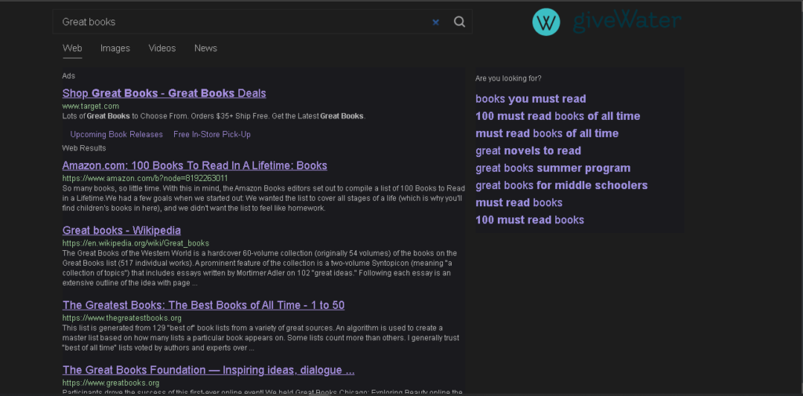Image resolution: width=803 pixels, height=396 pixels.
Task: Click the snippet starting 'This list is generated from 129'
Action: point(261,338)
